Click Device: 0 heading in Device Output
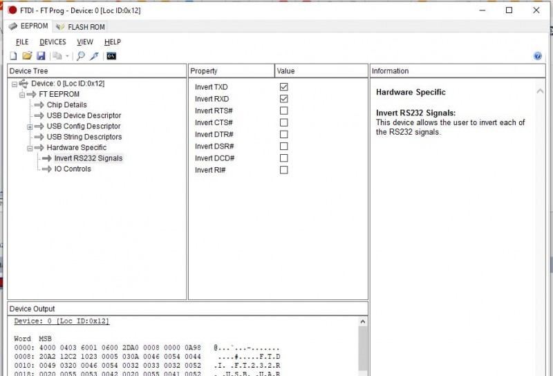553x376 pixels. (x=62, y=321)
